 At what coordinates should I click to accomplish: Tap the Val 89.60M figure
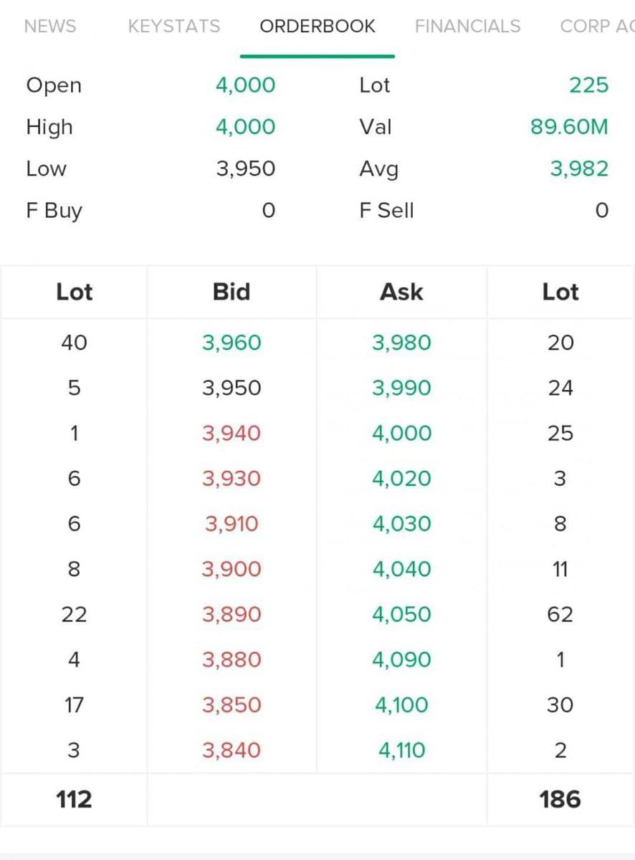pos(569,127)
